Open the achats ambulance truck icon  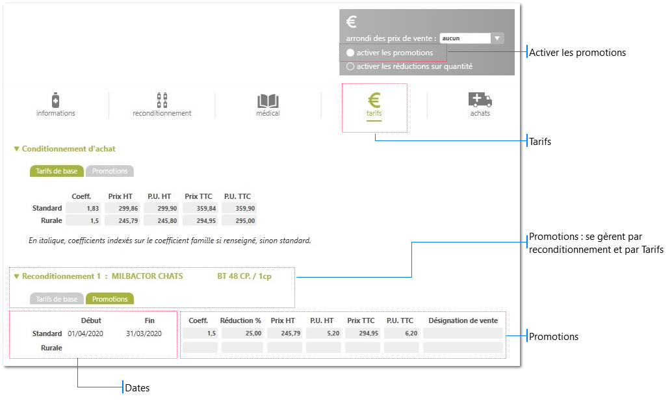point(480,99)
